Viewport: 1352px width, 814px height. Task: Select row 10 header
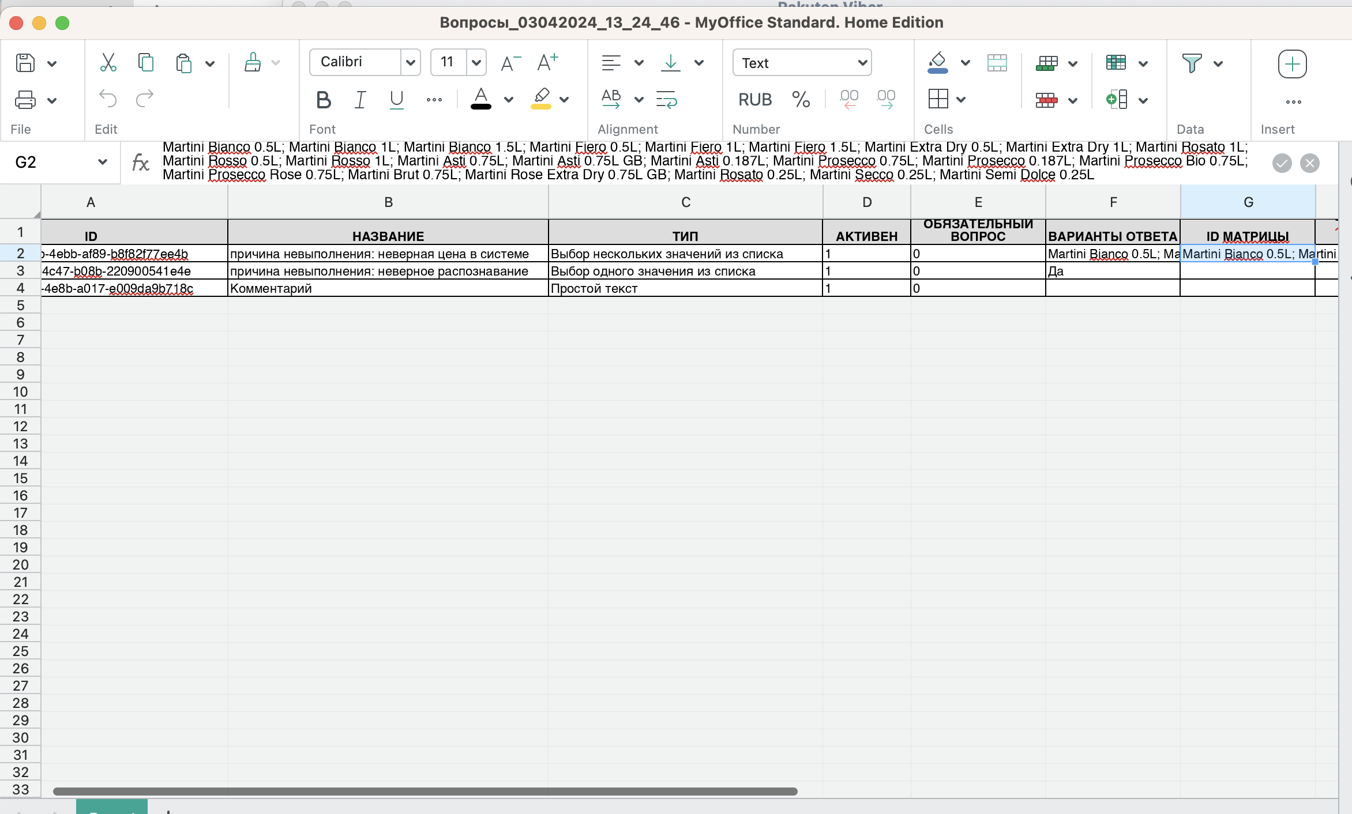[x=20, y=392]
